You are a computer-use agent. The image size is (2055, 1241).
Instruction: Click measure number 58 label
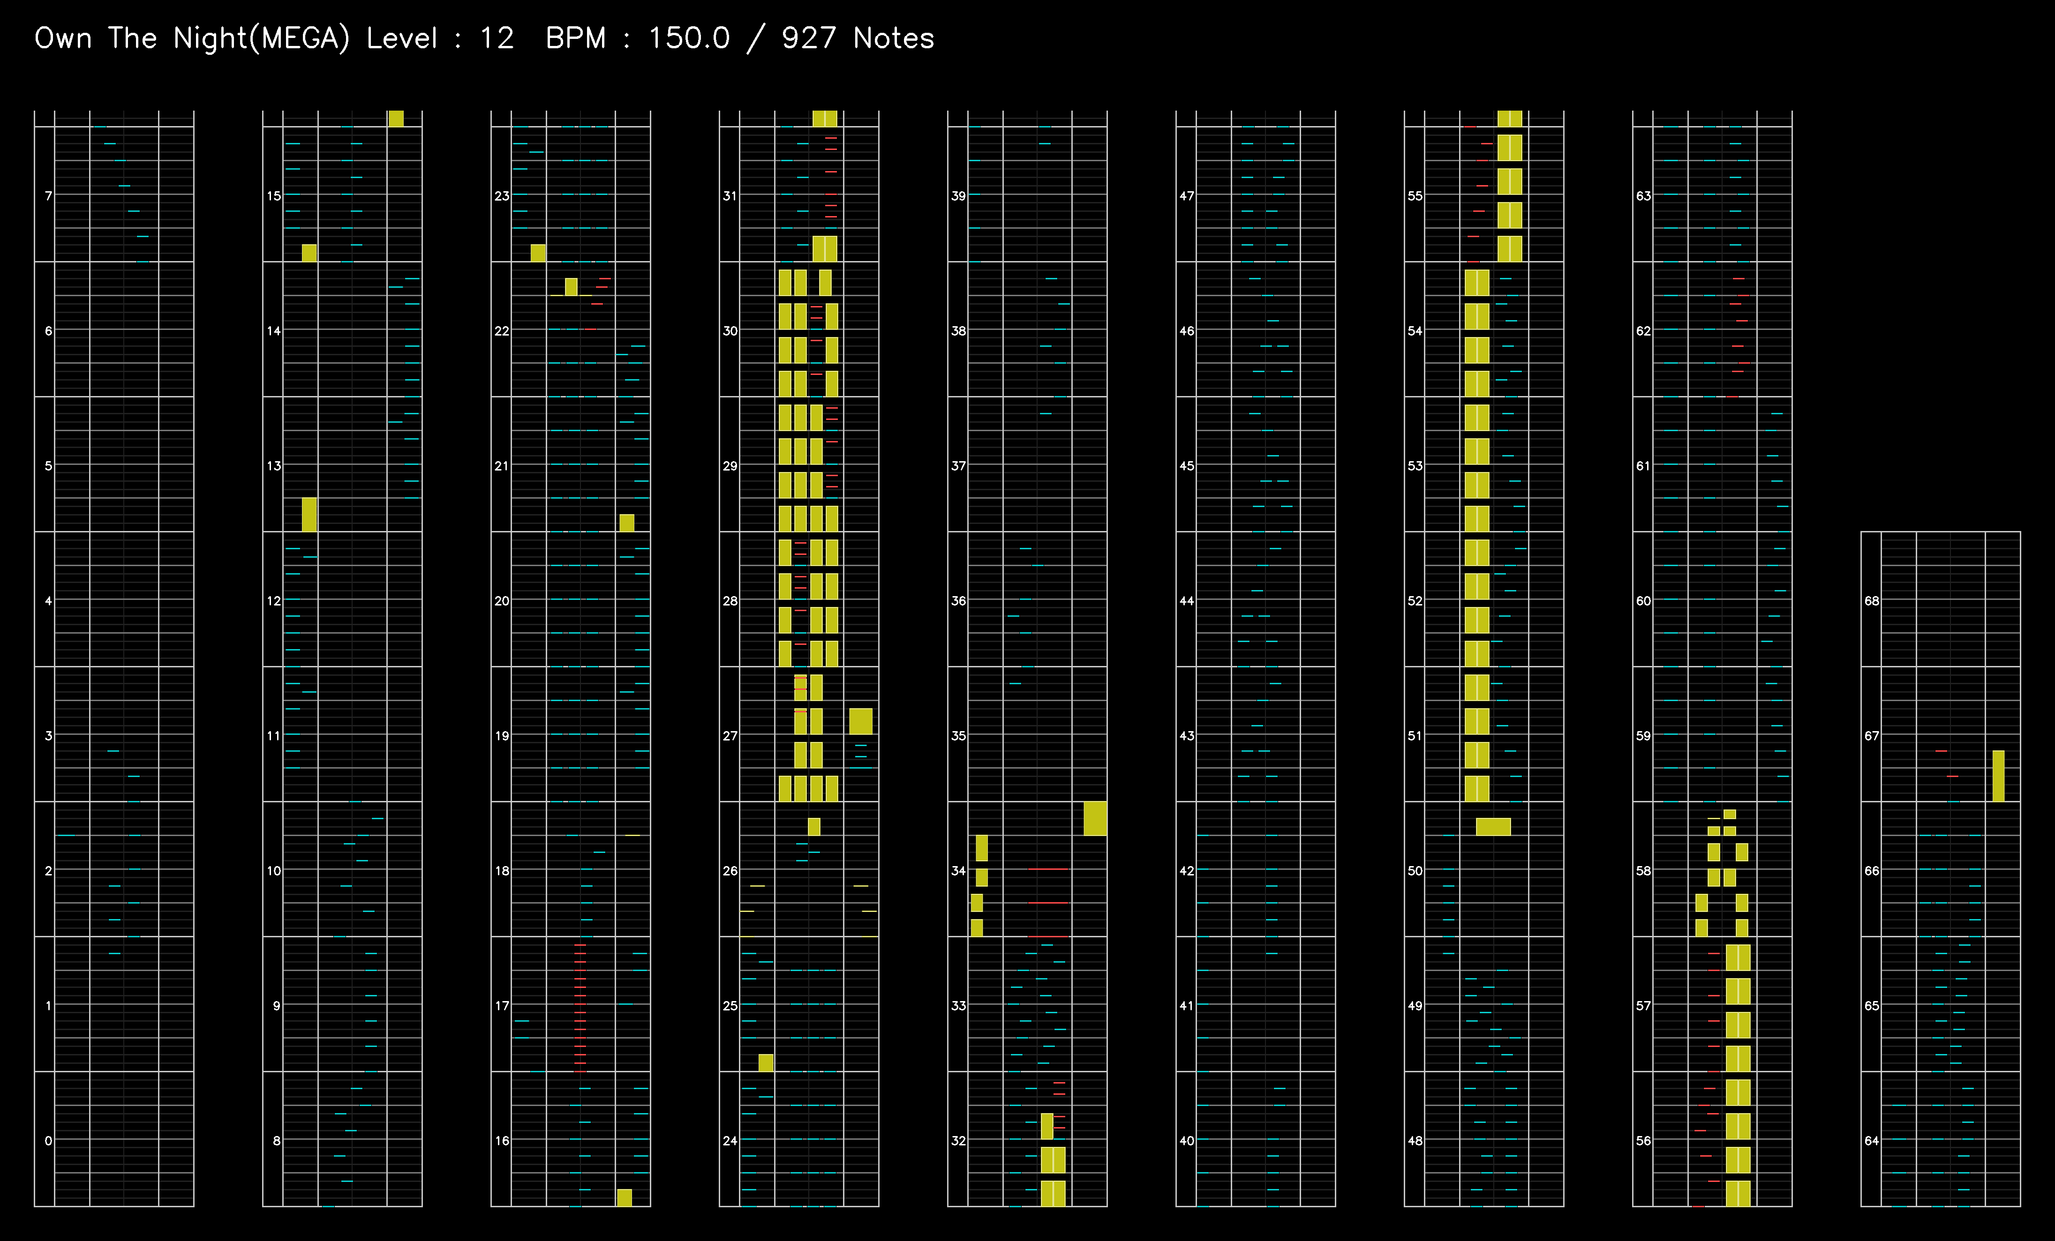tap(1644, 870)
